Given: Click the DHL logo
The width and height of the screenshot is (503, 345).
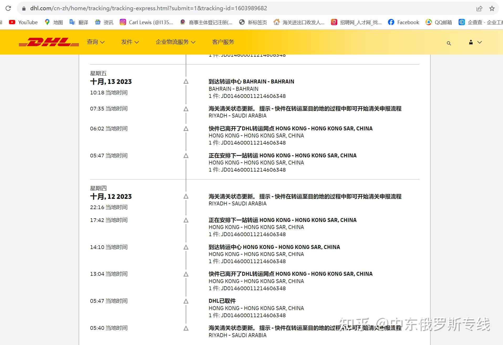Looking at the screenshot, I should pos(49,42).
